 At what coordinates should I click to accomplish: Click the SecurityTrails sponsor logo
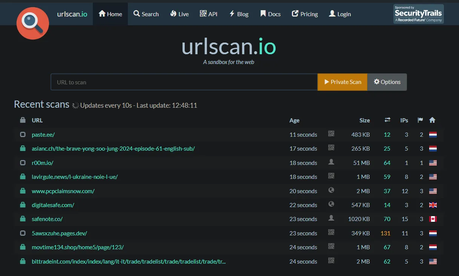click(x=418, y=14)
